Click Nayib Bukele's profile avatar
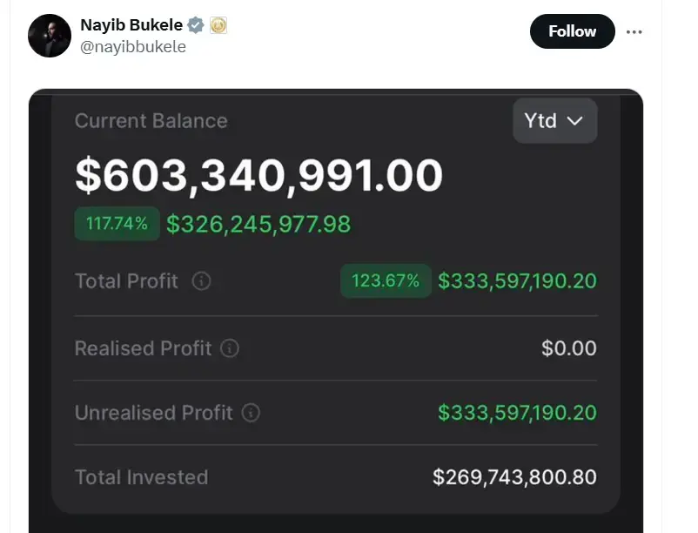Viewport: 698px width, 533px height. pos(50,36)
